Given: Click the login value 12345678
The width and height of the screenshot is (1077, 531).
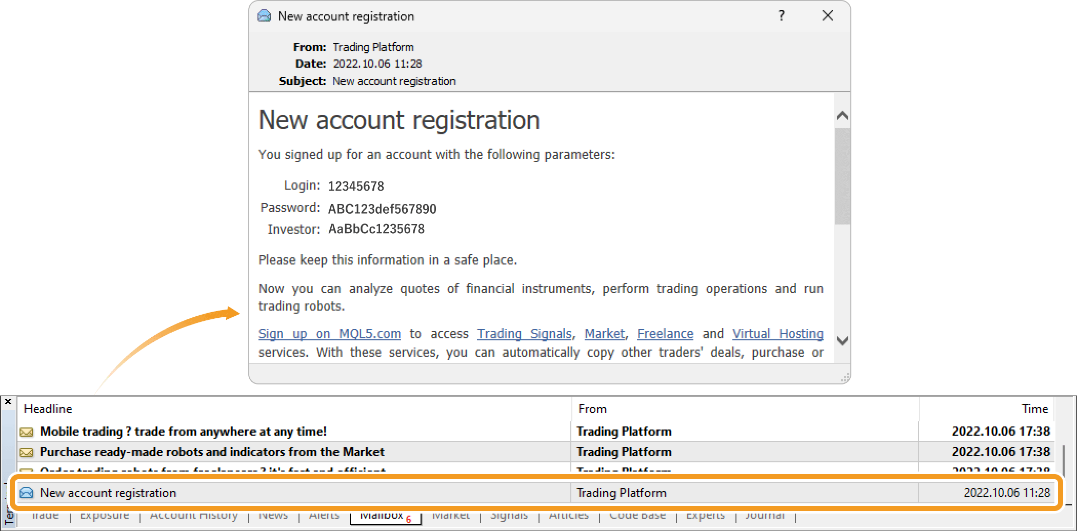Looking at the screenshot, I should (x=356, y=186).
